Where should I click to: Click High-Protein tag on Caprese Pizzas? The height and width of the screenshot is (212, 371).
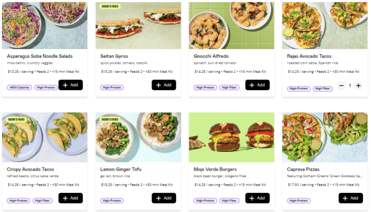point(299,200)
